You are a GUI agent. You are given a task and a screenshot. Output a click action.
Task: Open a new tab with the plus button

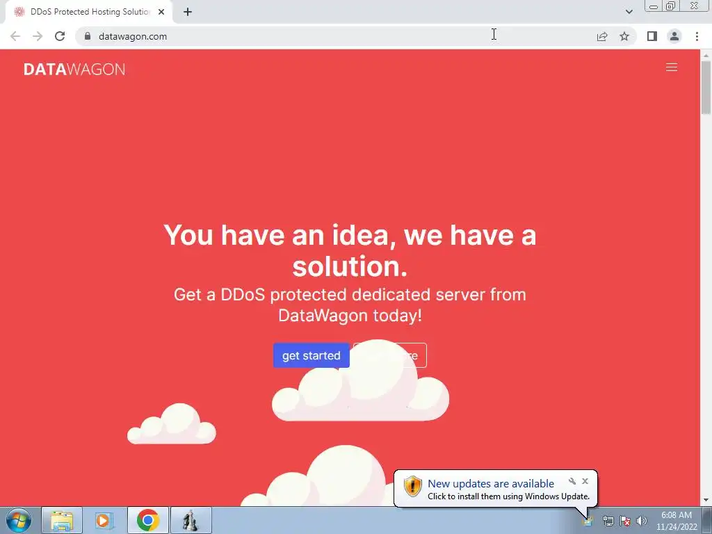[188, 12]
